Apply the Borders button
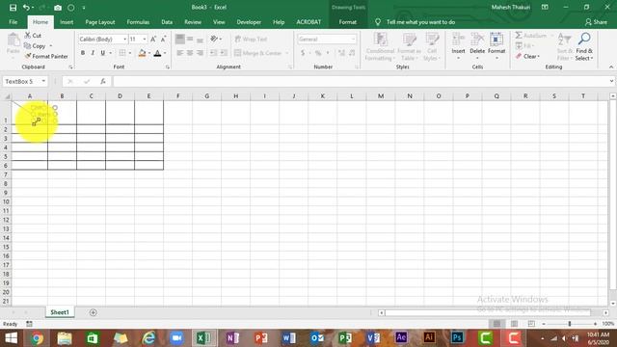This screenshot has height=347, width=617. pos(122,53)
